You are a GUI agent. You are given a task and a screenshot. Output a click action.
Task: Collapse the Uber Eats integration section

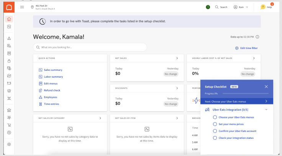266,110
